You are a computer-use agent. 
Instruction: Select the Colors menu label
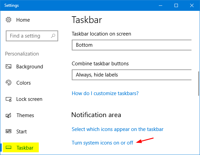coord(23,83)
